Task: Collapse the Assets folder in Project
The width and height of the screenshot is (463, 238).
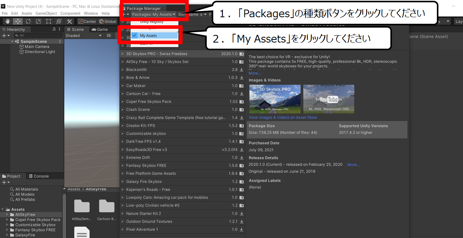Action: pyautogui.click(x=3, y=210)
